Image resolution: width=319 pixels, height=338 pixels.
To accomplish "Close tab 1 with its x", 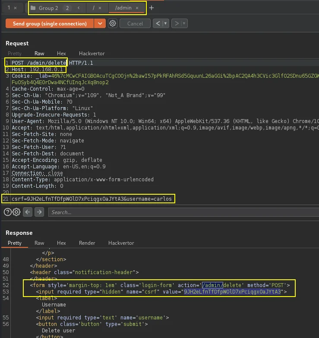I will coord(15,8).
